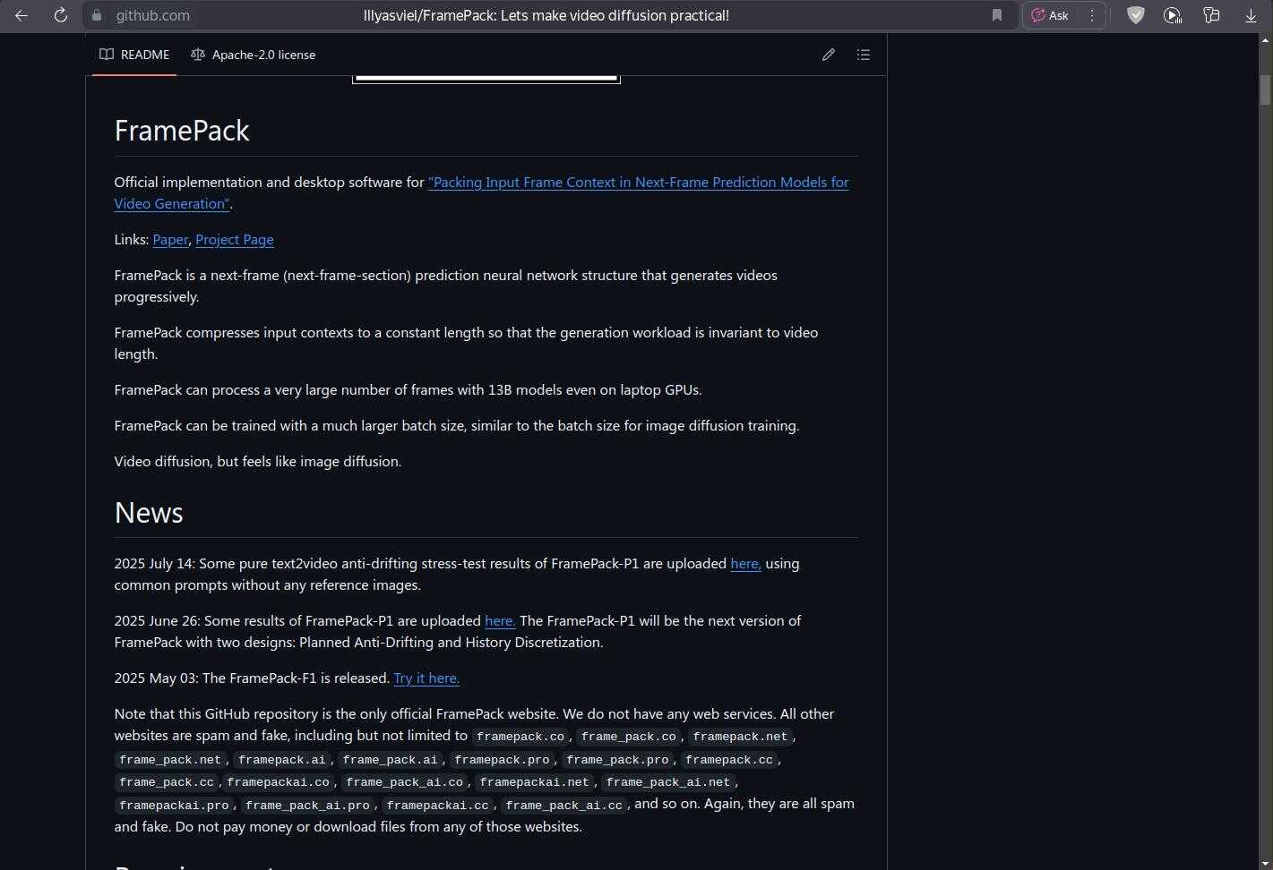This screenshot has width=1273, height=870.
Task: Click the framepack.net code text
Action: point(740,737)
